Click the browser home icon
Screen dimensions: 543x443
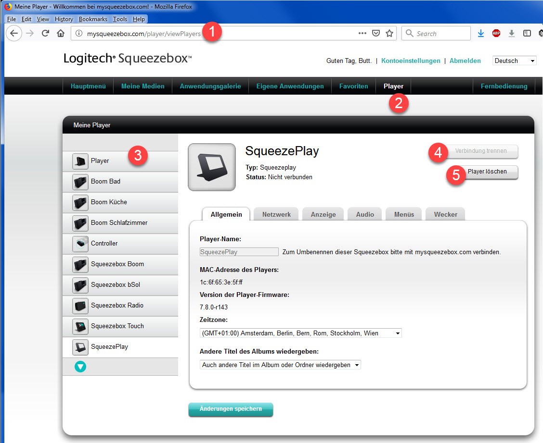pyautogui.click(x=61, y=33)
